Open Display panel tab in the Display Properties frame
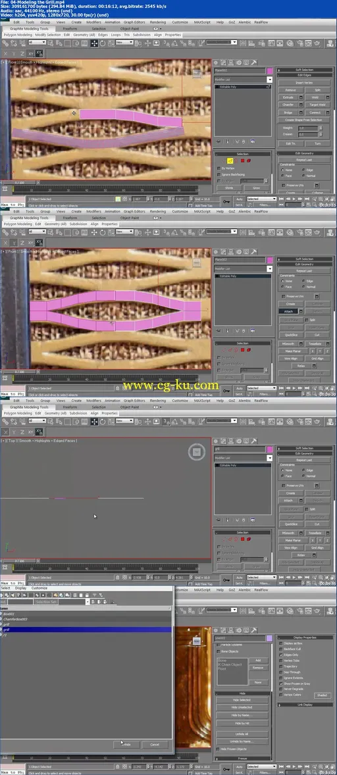337x775 pixels. [247, 631]
